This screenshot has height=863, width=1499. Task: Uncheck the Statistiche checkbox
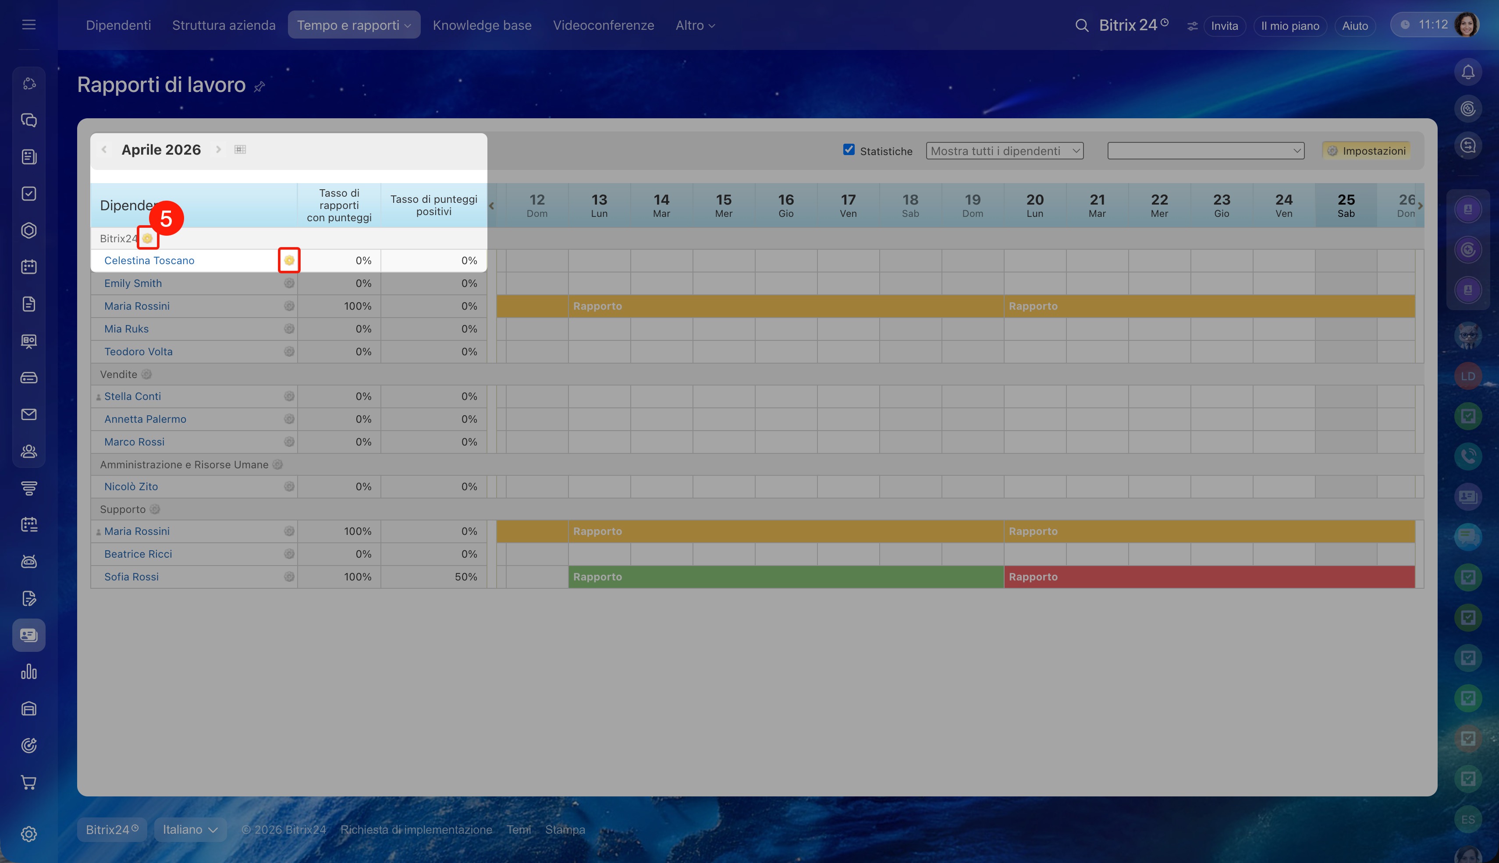pos(849,150)
